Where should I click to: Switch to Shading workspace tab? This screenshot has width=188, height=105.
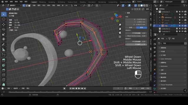(x=83, y=2)
